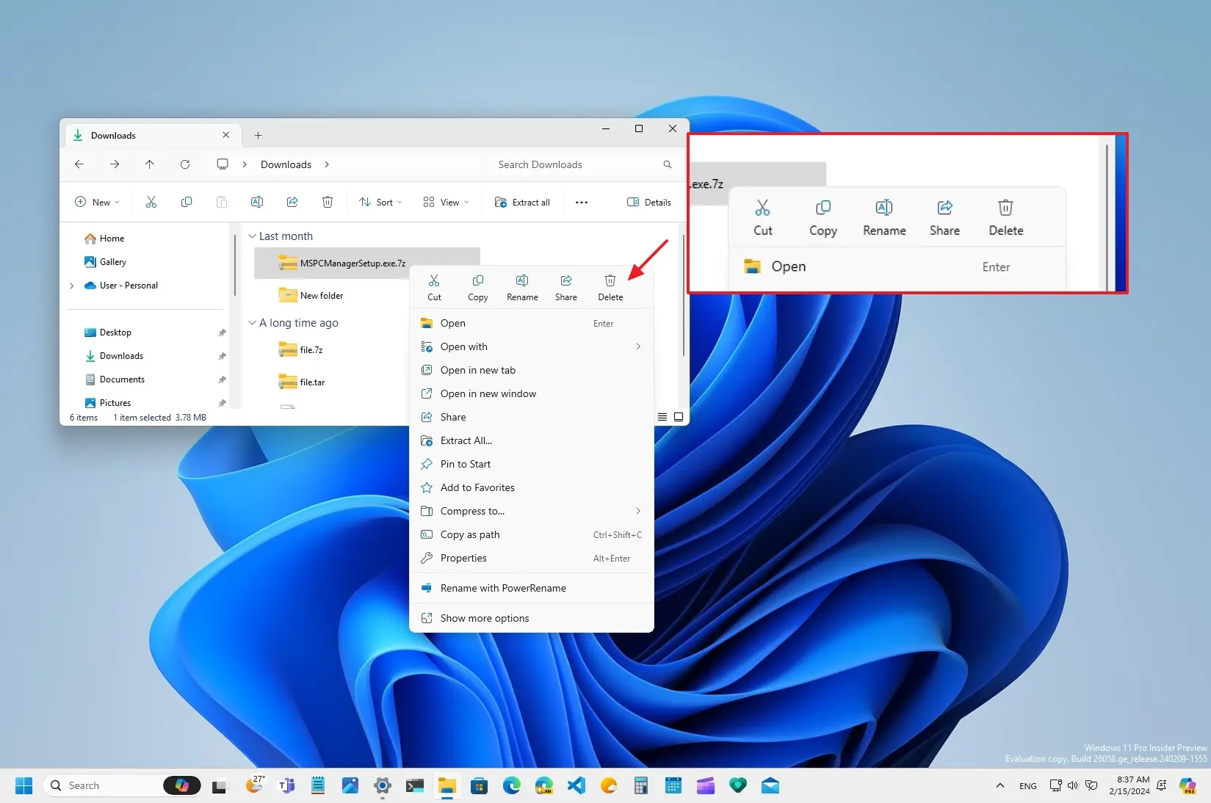Select the Rename toolbar icon
This screenshot has width=1211, height=803.
point(257,202)
